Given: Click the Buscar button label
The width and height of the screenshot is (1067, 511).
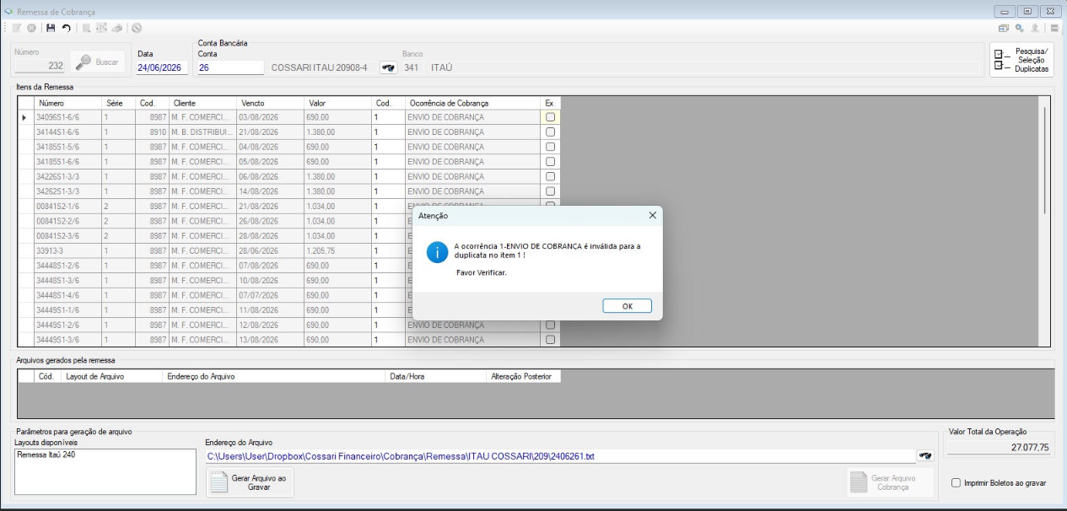Looking at the screenshot, I should click(106, 62).
